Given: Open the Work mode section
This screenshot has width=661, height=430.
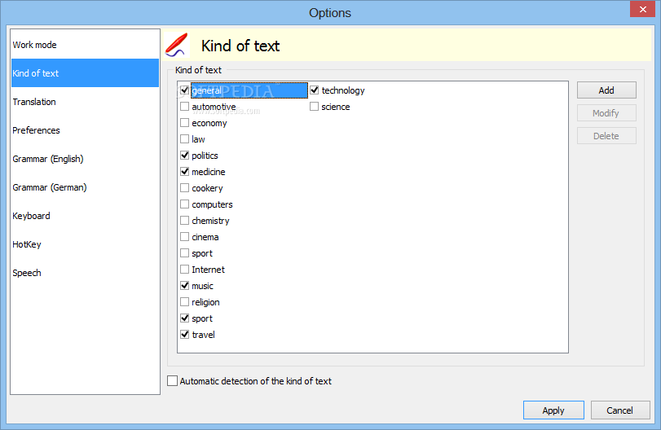Looking at the screenshot, I should (85, 45).
